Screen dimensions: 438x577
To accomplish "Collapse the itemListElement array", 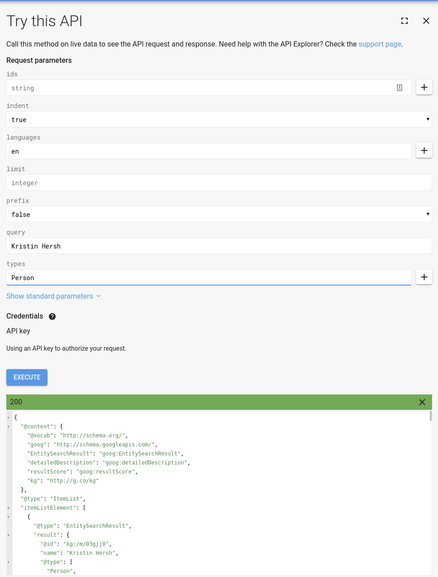I will pyautogui.click(x=8, y=508).
